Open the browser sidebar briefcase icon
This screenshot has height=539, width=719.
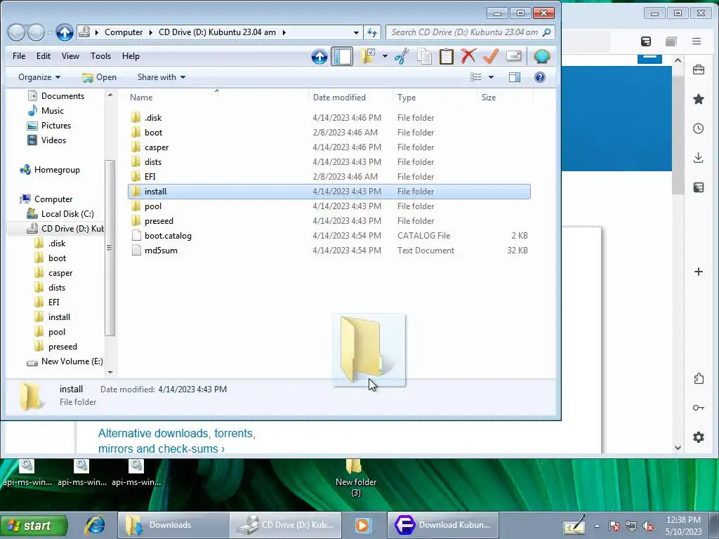[x=699, y=69]
